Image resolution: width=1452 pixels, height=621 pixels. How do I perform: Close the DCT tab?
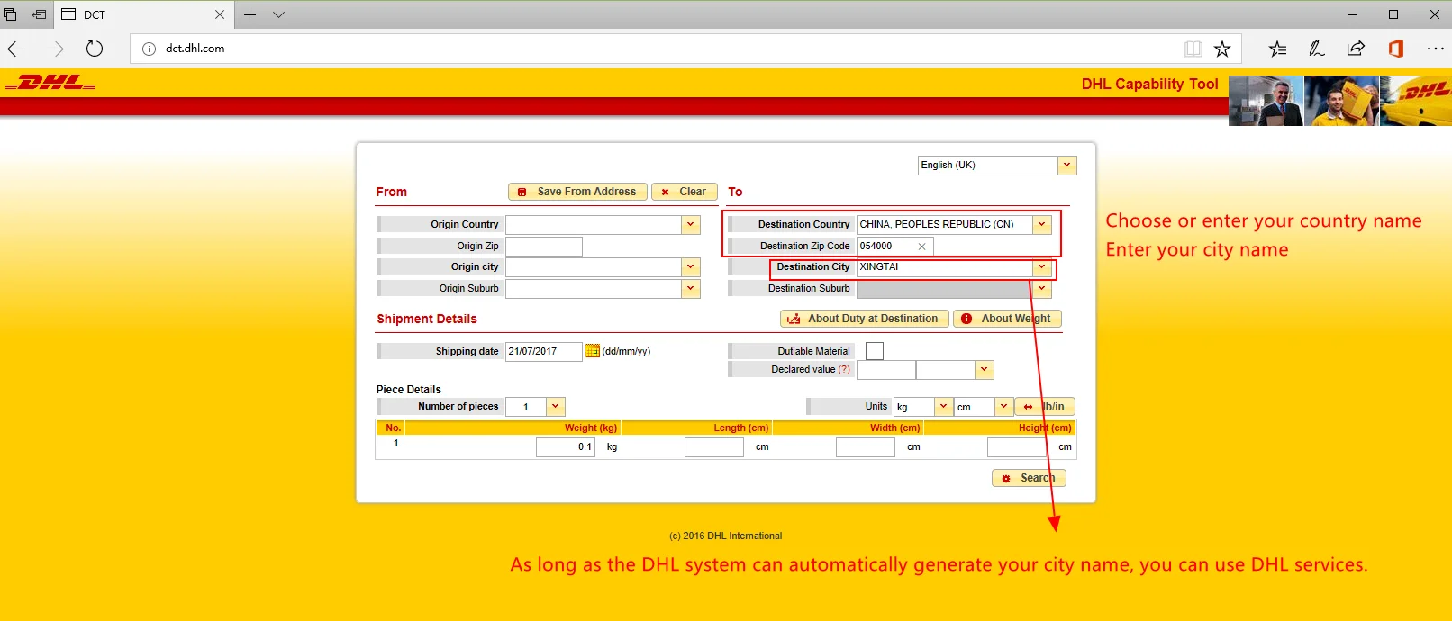[x=220, y=14]
